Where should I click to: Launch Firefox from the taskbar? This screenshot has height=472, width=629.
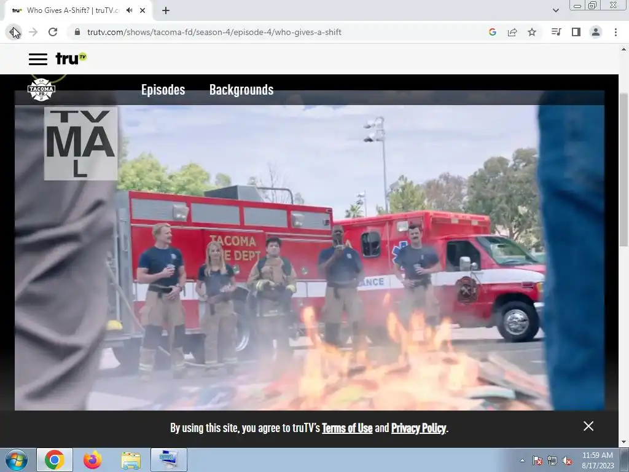(93, 460)
